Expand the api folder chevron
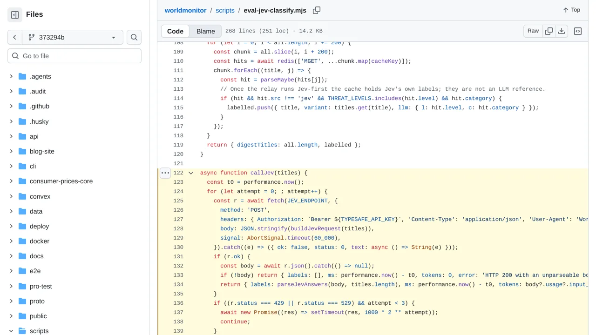Screen dimensions: 596x335 tap(11, 136)
